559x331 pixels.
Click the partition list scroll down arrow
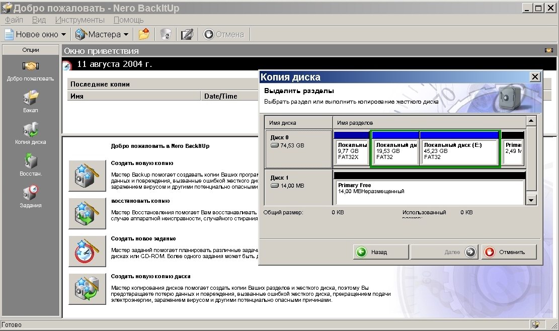pyautogui.click(x=531, y=200)
